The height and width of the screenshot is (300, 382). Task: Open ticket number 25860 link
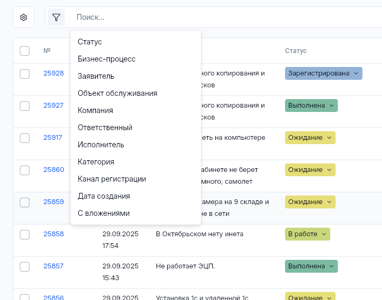[x=54, y=170]
